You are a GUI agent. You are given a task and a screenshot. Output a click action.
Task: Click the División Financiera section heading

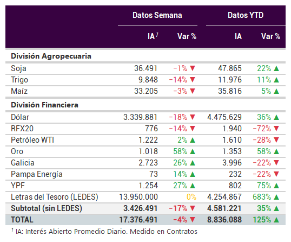point(44,105)
